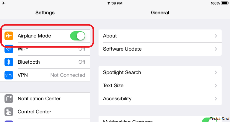Turn off the Airplane Mode switch
The width and height of the screenshot is (230, 122).
tap(78, 36)
